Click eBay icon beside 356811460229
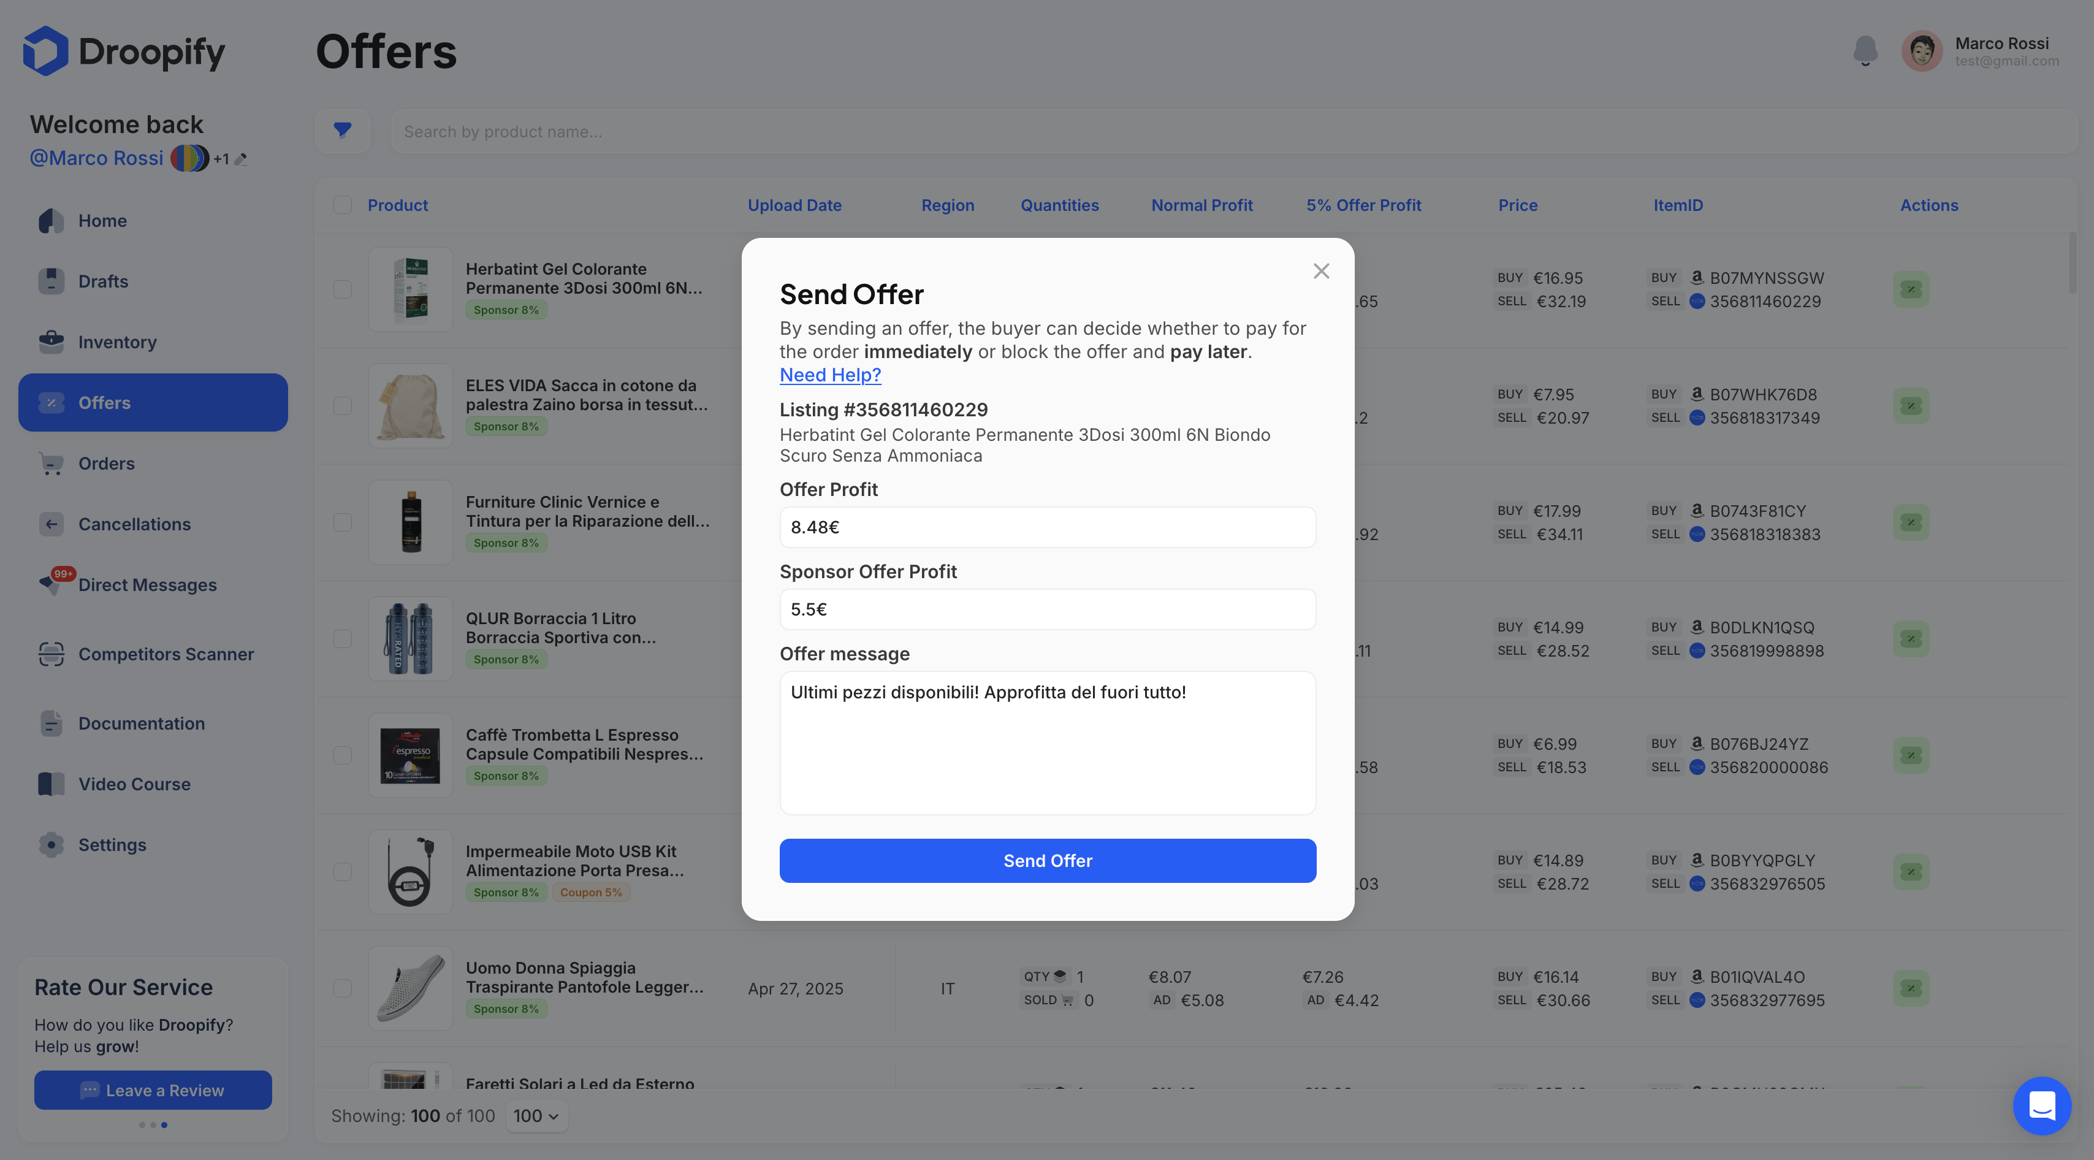The image size is (2094, 1160). pyautogui.click(x=1697, y=301)
